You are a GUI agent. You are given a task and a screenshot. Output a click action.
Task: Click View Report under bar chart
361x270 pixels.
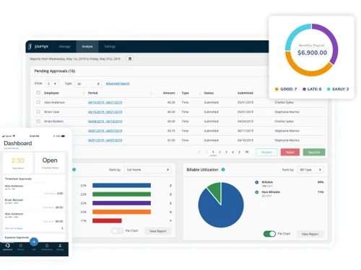pos(158,231)
